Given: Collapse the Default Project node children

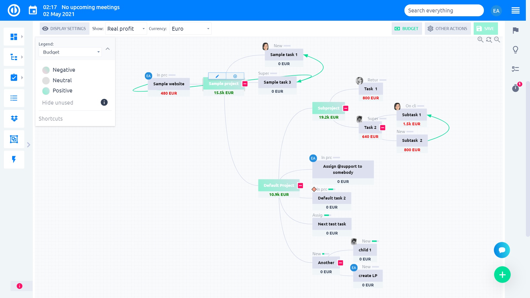Looking at the screenshot, I should click(x=301, y=186).
